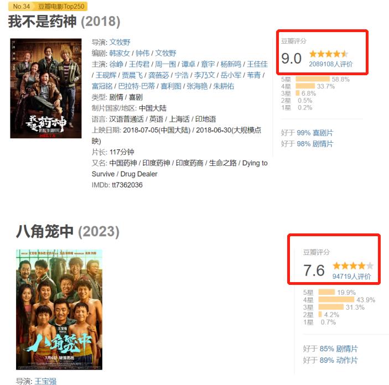Open the 我不是药神 movie poster
This screenshot has width=389, height=385.
point(46,89)
